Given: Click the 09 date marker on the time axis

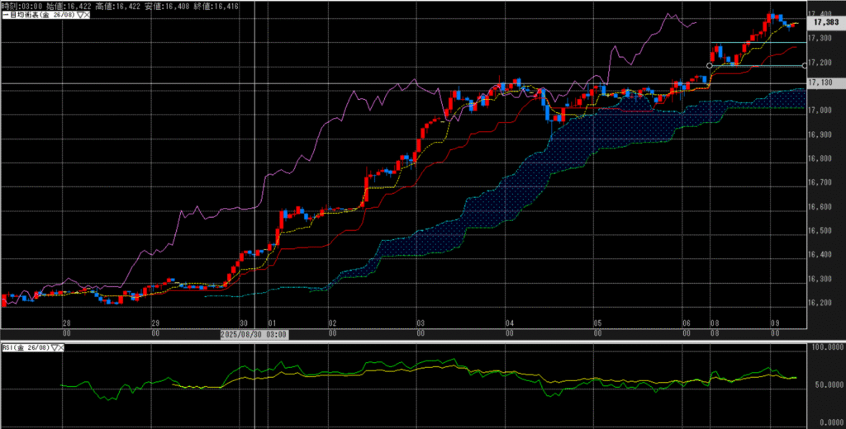Looking at the screenshot, I should click(x=775, y=324).
